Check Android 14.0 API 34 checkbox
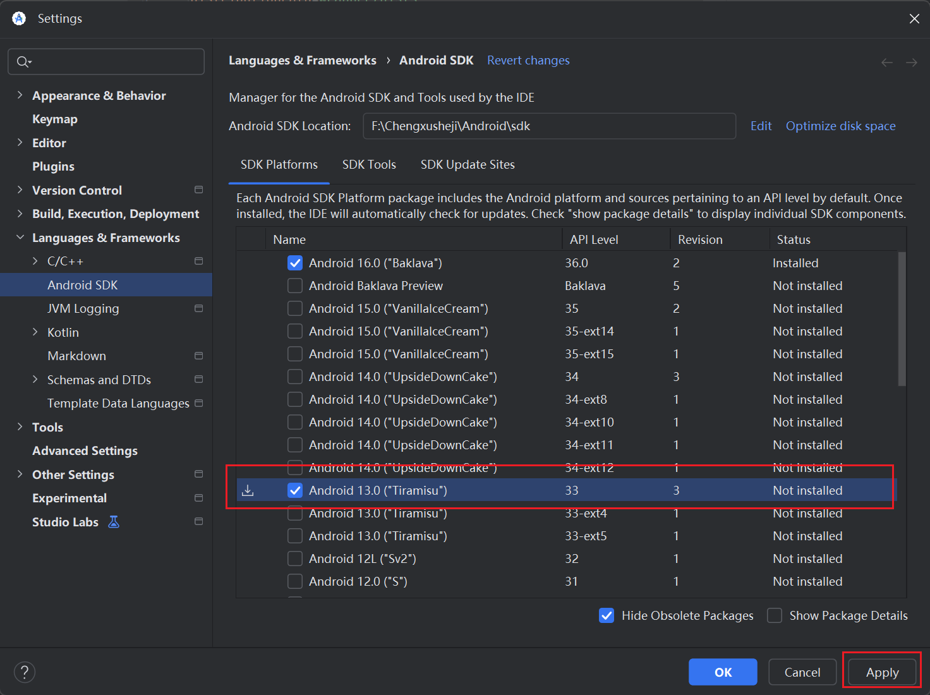 [x=295, y=377]
